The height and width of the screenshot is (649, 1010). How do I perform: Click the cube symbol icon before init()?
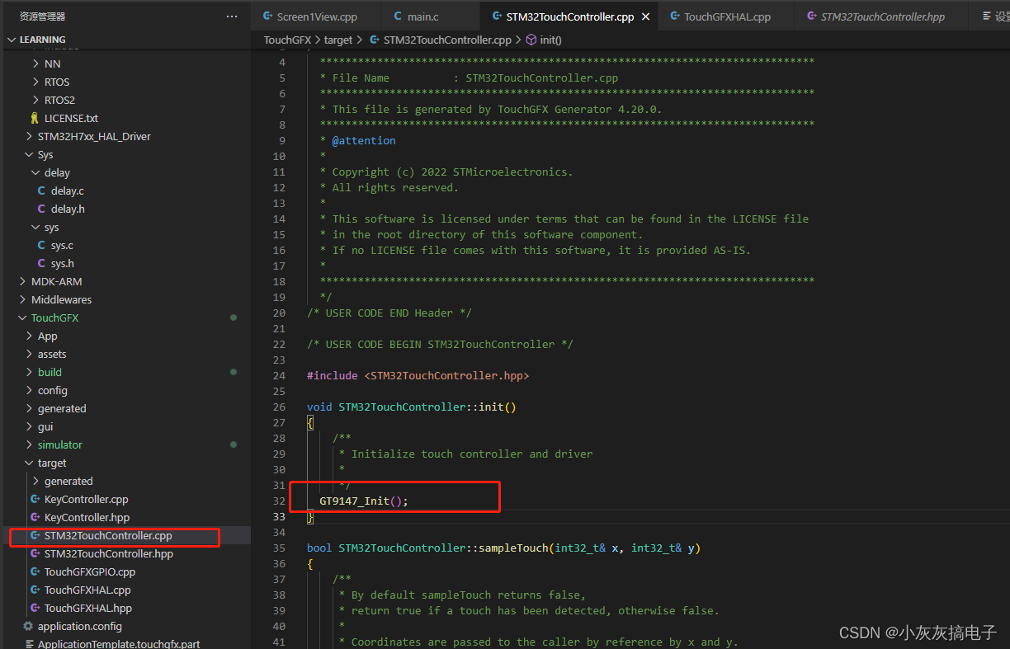(x=531, y=40)
